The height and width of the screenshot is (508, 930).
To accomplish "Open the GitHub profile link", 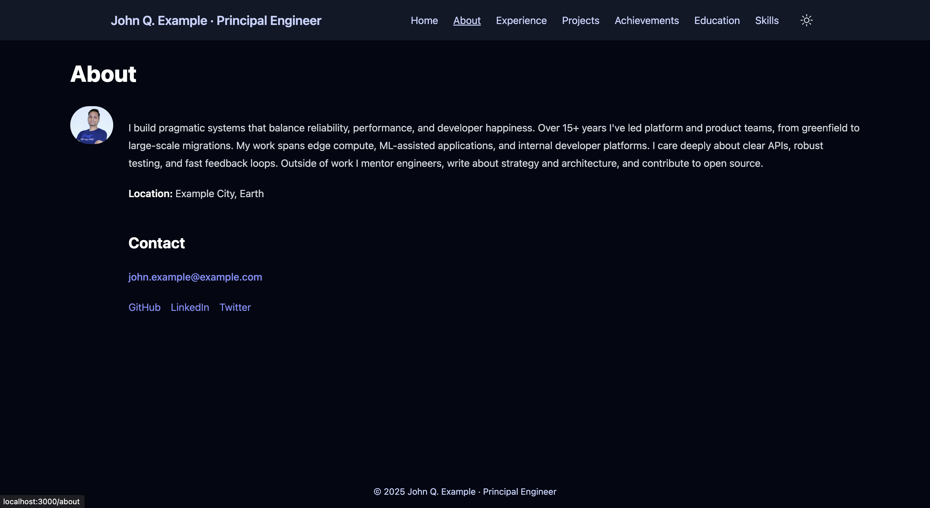I will [x=145, y=307].
